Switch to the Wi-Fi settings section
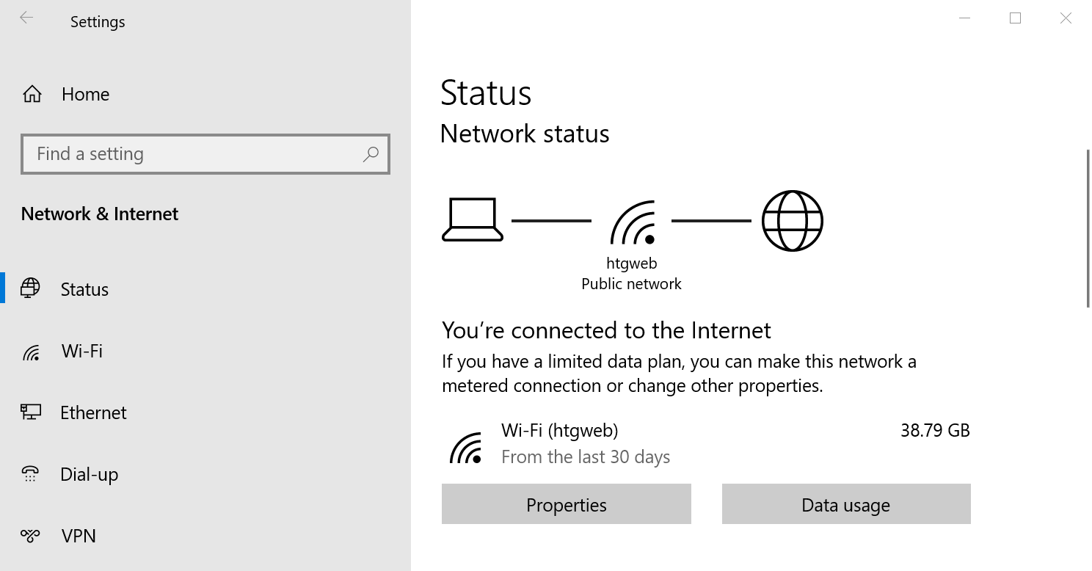Viewport: 1092px width, 571px height. [82, 351]
